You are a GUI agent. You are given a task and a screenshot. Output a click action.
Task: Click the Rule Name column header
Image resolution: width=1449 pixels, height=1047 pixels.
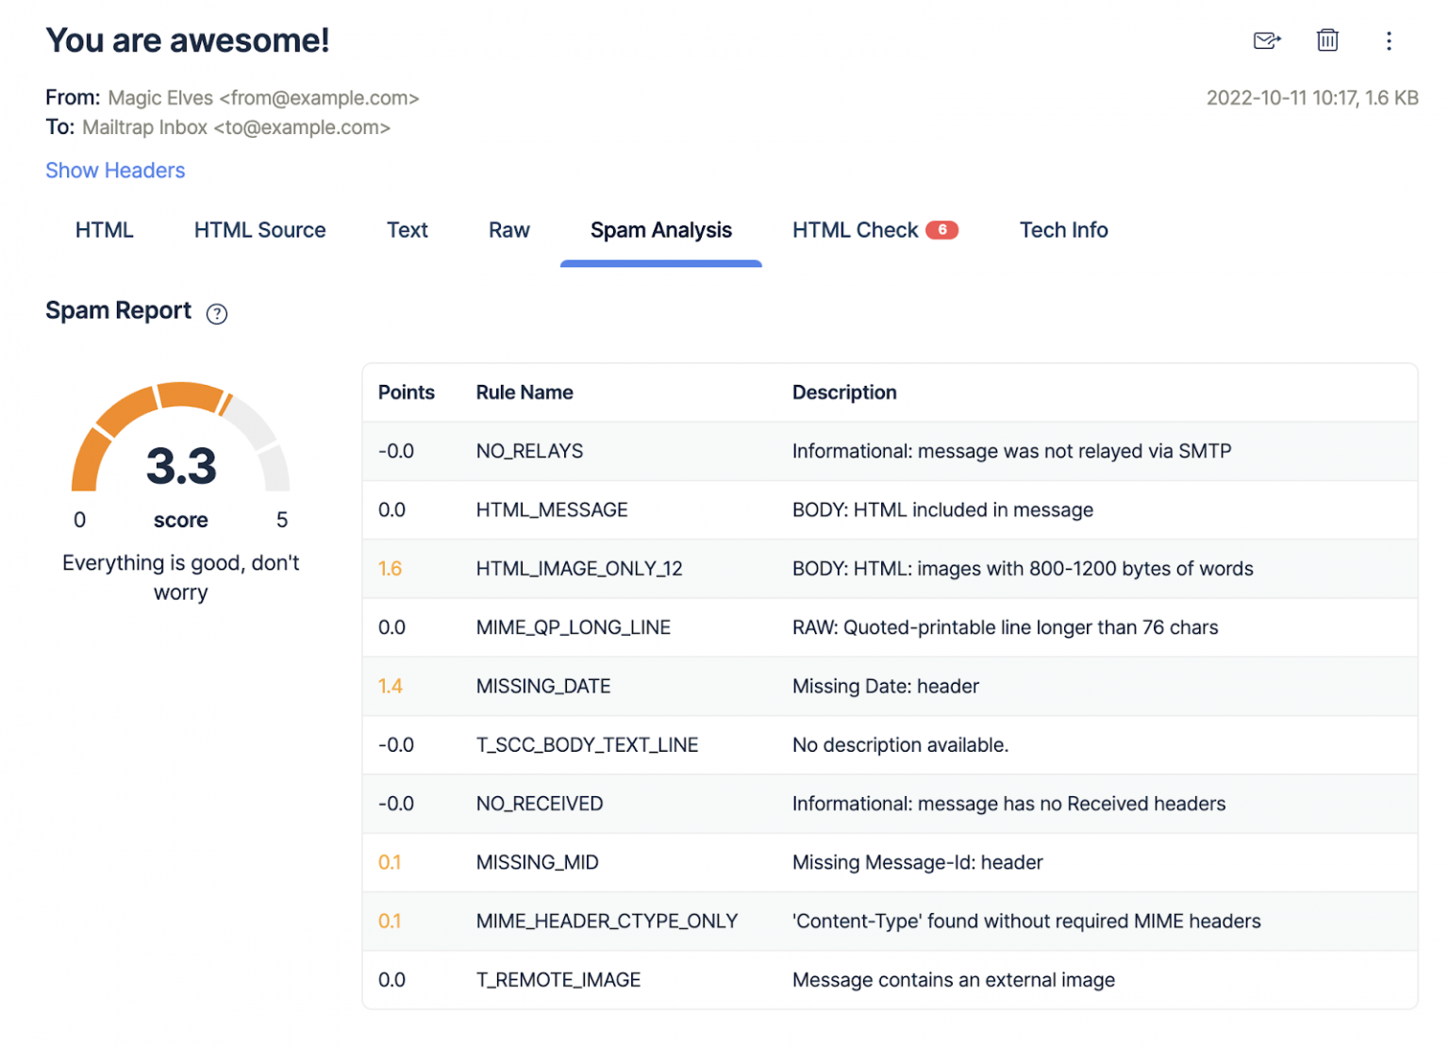[x=525, y=392]
